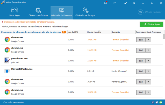Click the Microsoft.Photos.exe process icon
Screen dimensions: 165x105
(7, 71)
